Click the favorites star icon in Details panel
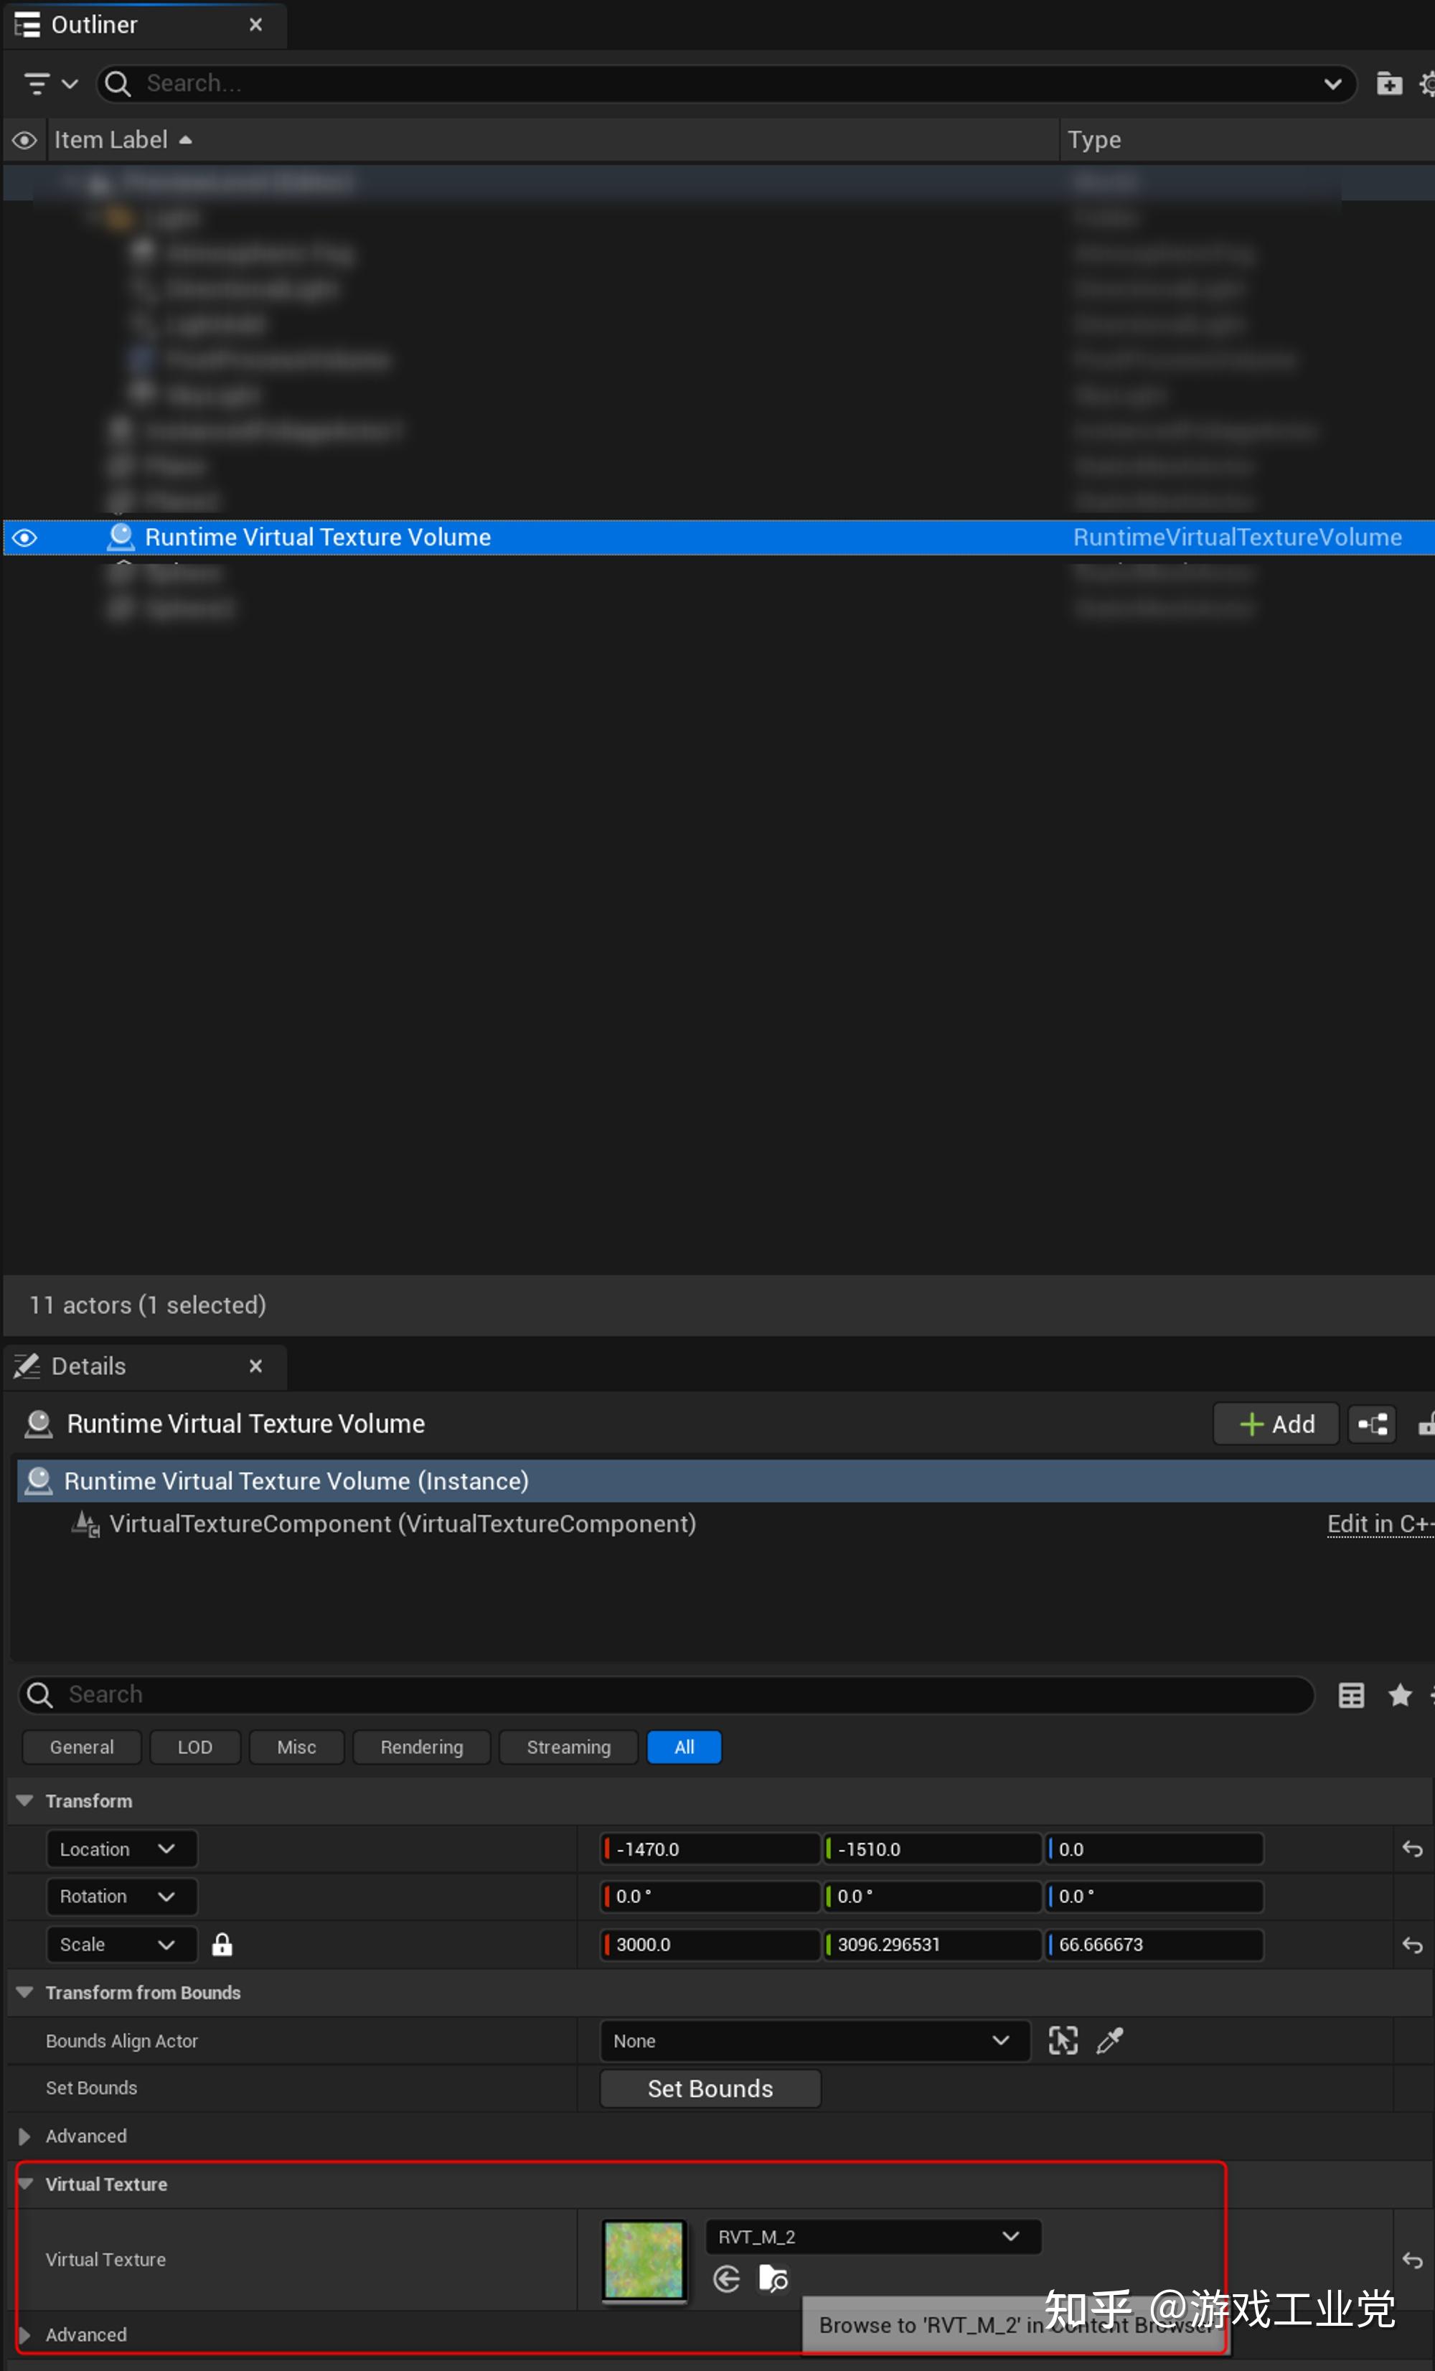This screenshot has height=2371, width=1435. tap(1399, 1694)
